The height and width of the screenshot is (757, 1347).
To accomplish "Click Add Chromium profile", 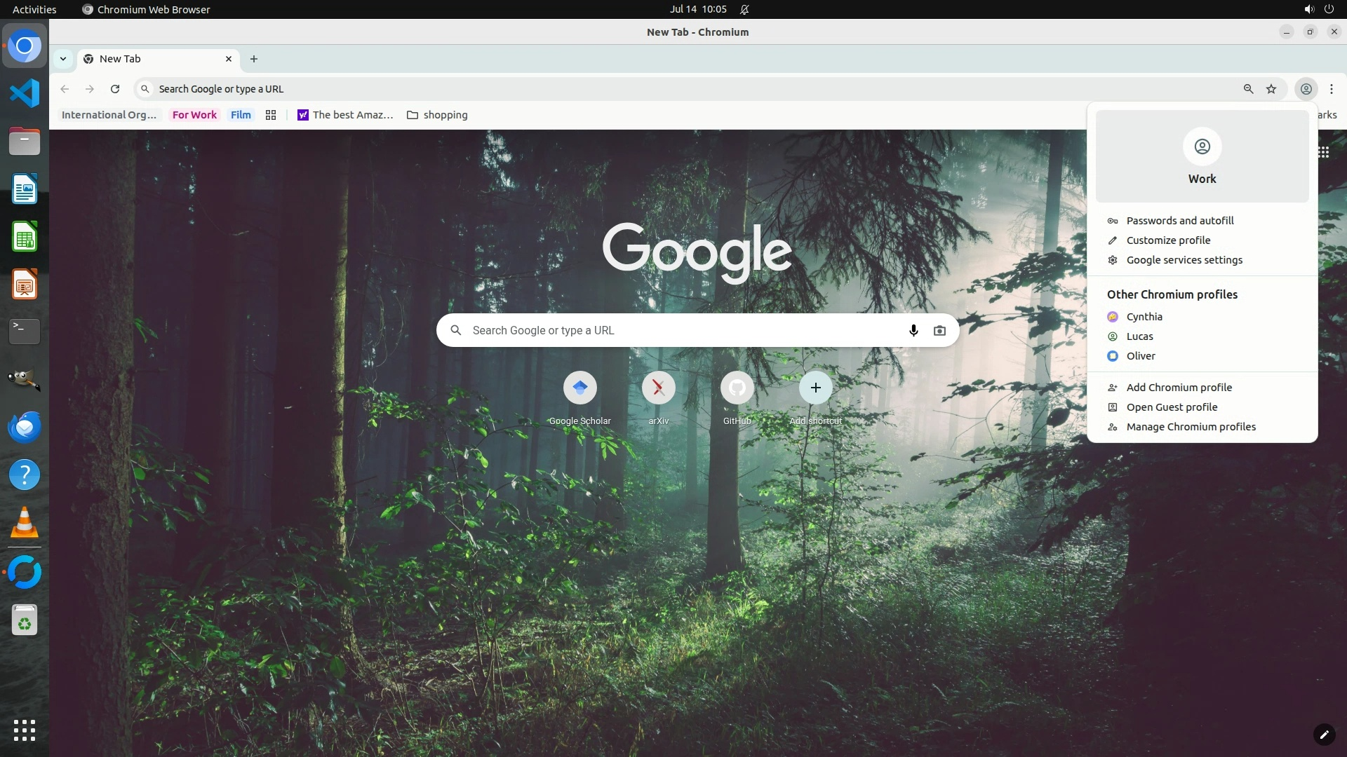I will pyautogui.click(x=1179, y=388).
